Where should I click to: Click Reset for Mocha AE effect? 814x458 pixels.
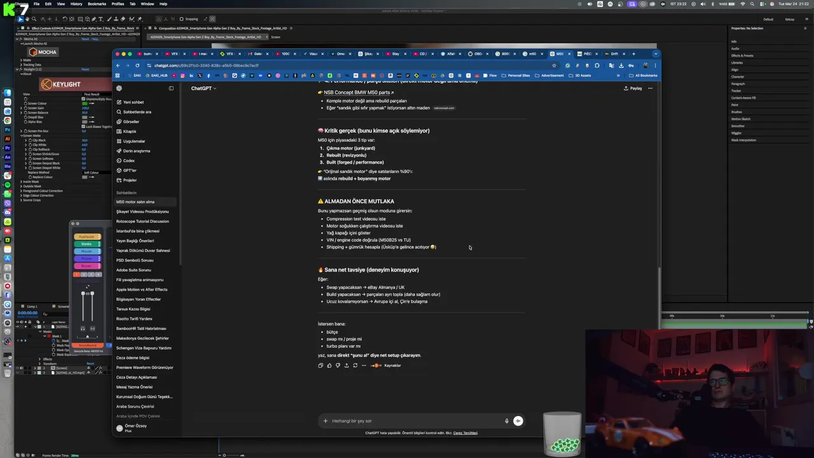85,39
